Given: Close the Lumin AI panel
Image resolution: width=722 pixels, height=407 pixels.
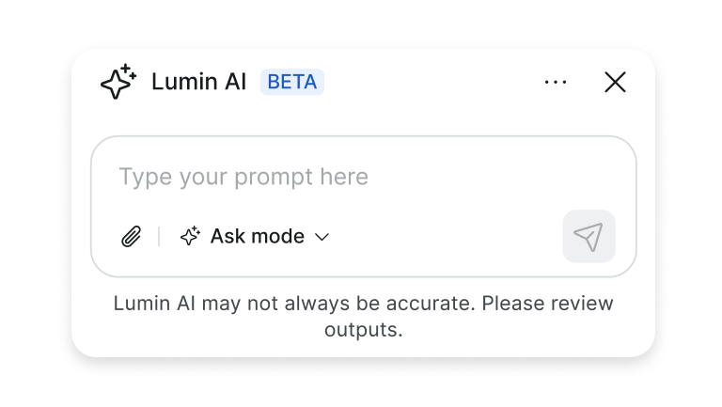Looking at the screenshot, I should 615,83.
